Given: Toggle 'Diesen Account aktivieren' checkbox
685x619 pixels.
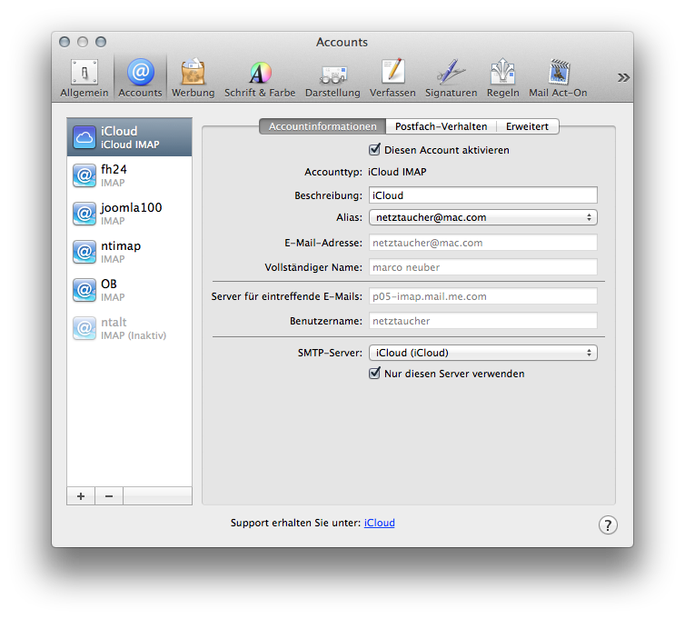Looking at the screenshot, I should coord(374,150).
